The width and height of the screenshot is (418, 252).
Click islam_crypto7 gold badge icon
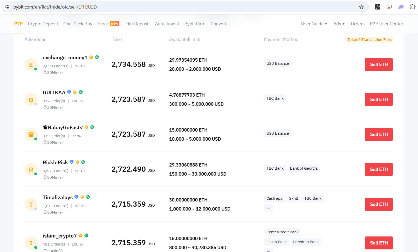pyautogui.click(x=80, y=235)
